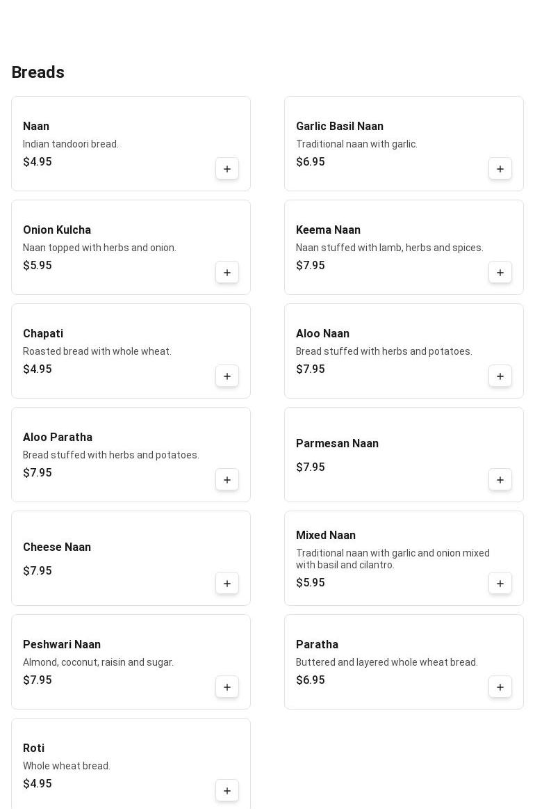Tap plus icon on Parmesan Naan
This screenshot has width=535, height=809.
[x=500, y=480]
